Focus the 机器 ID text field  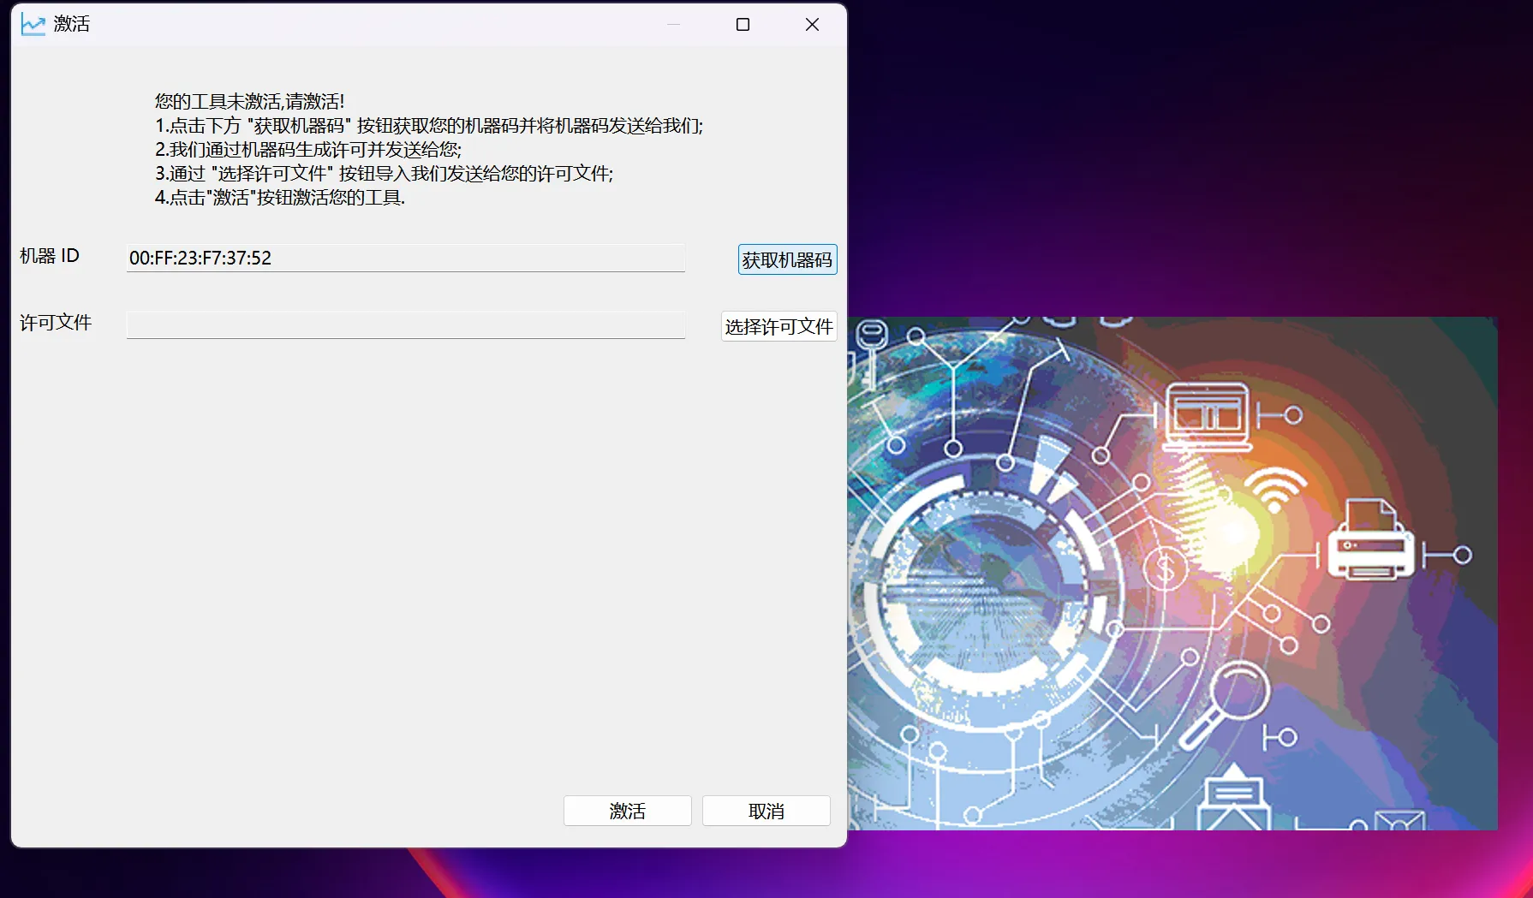point(405,259)
